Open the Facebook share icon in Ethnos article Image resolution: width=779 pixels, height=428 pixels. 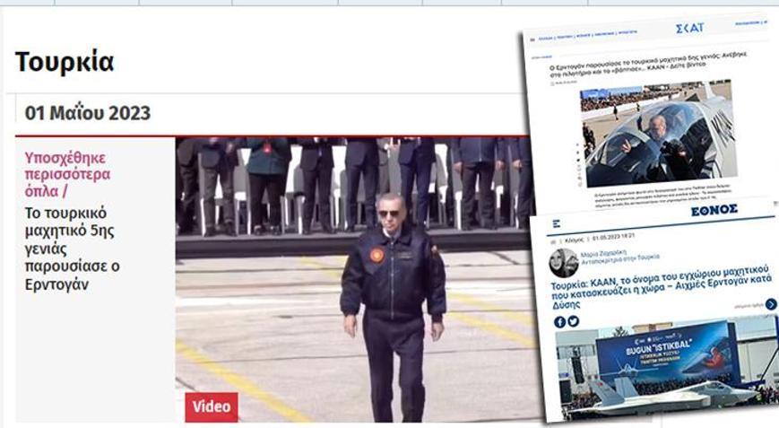click(x=560, y=322)
